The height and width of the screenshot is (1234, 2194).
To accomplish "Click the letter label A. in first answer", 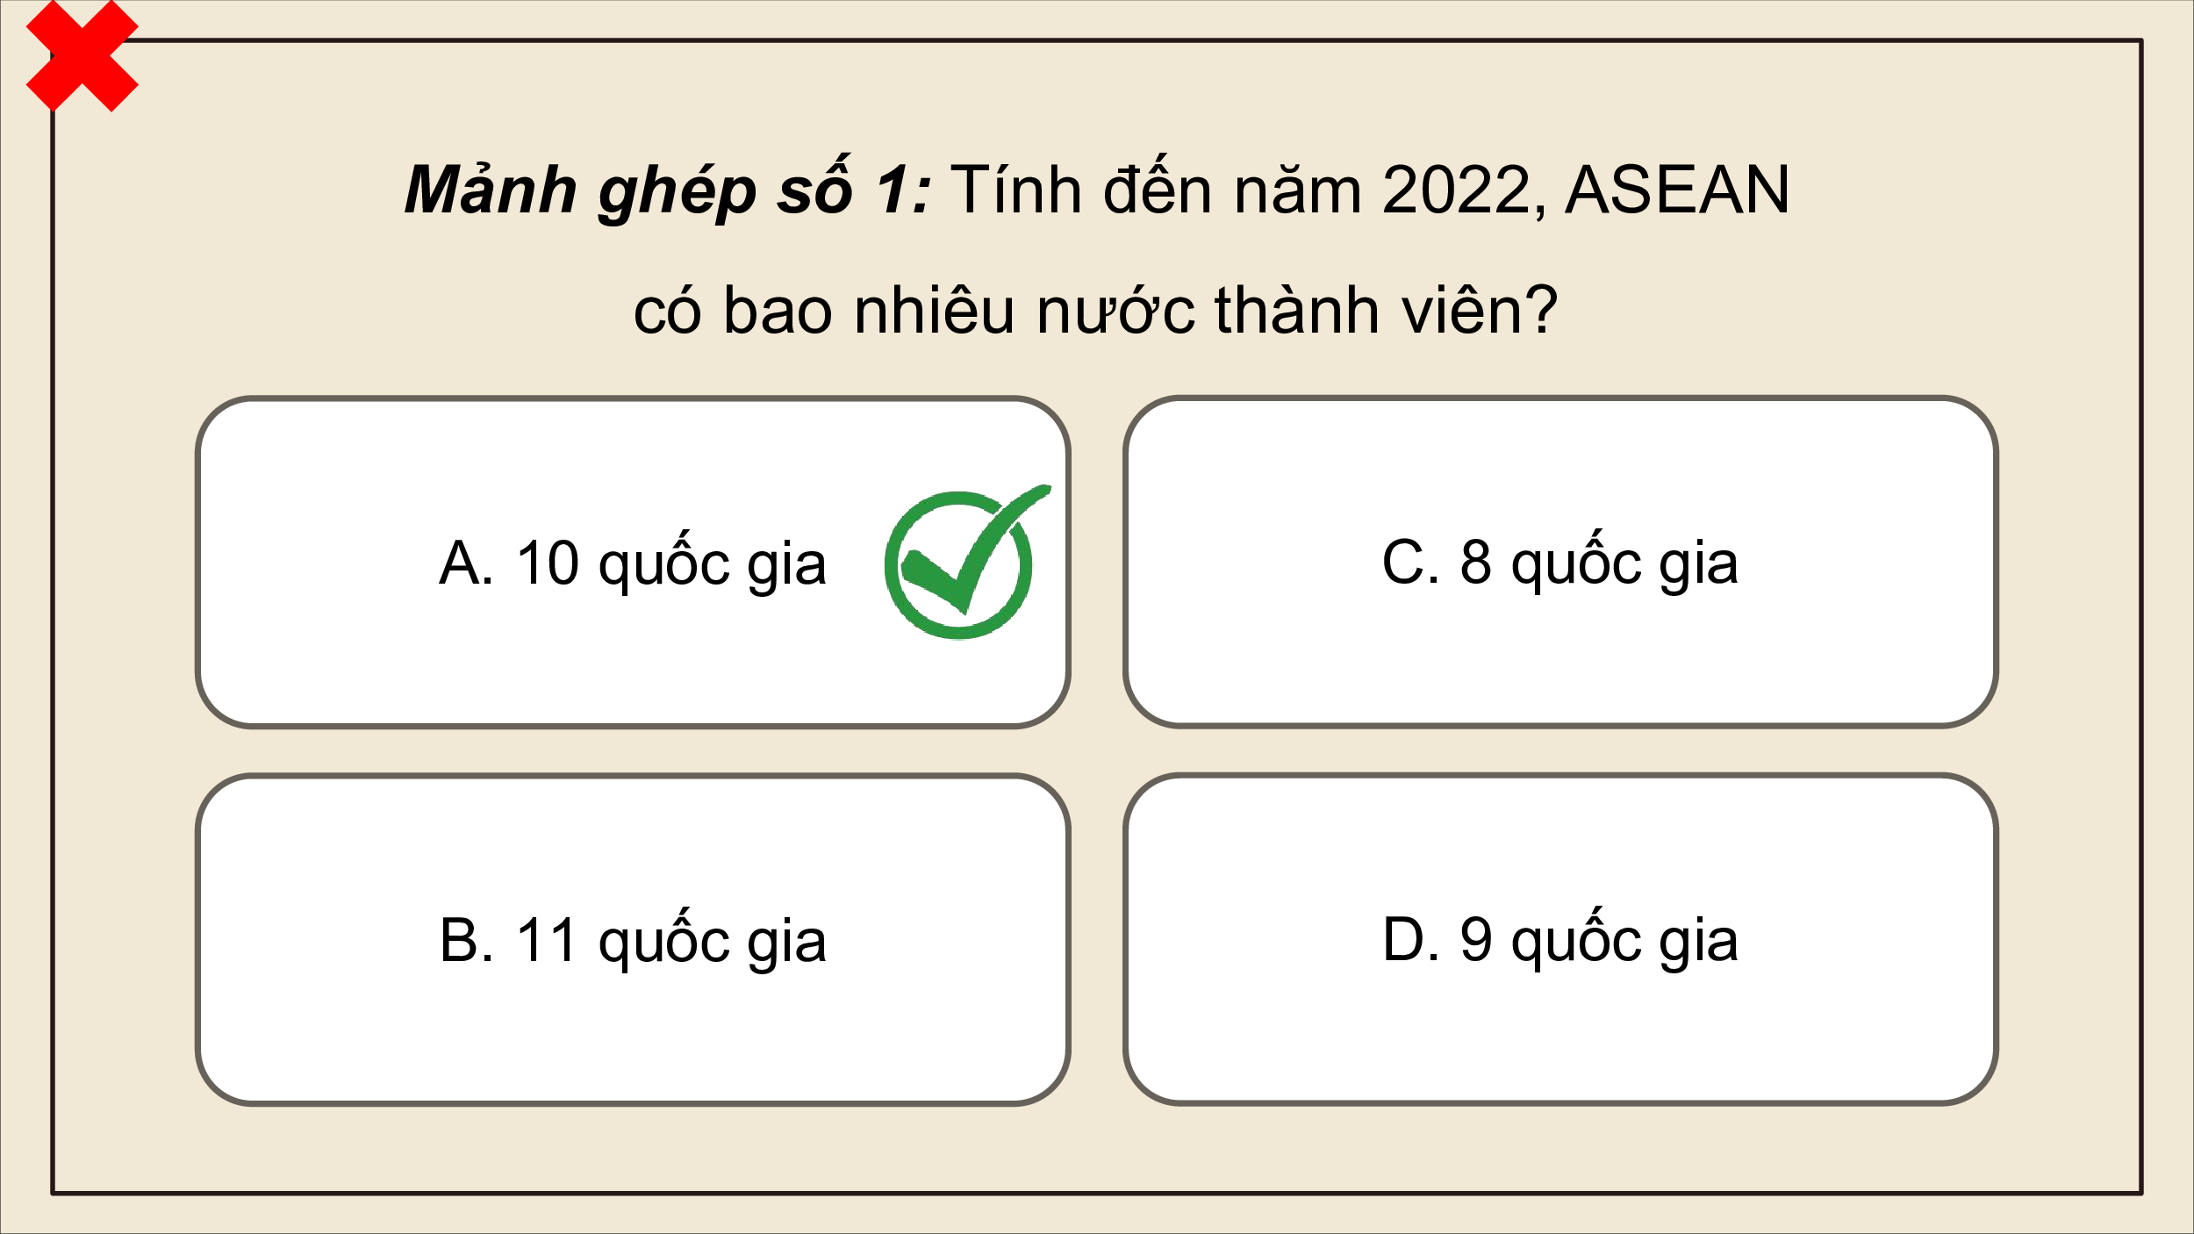I will coord(466,563).
